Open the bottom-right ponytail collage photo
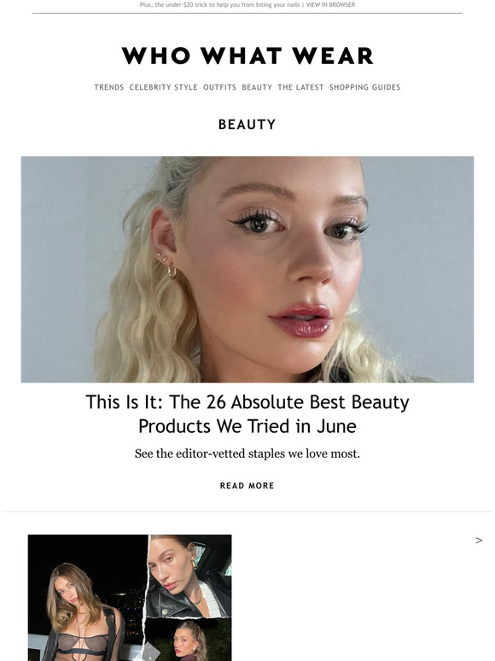The image size is (495, 661). [189, 639]
